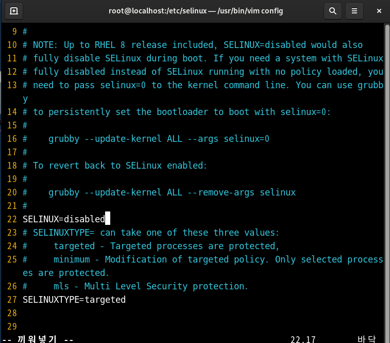
Task: Click line number 16
Action: (12, 139)
